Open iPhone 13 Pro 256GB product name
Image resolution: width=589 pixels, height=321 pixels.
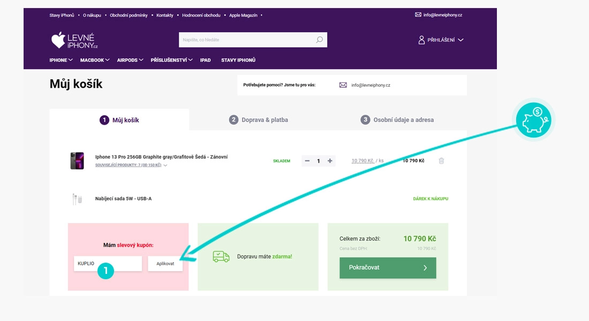click(x=161, y=157)
